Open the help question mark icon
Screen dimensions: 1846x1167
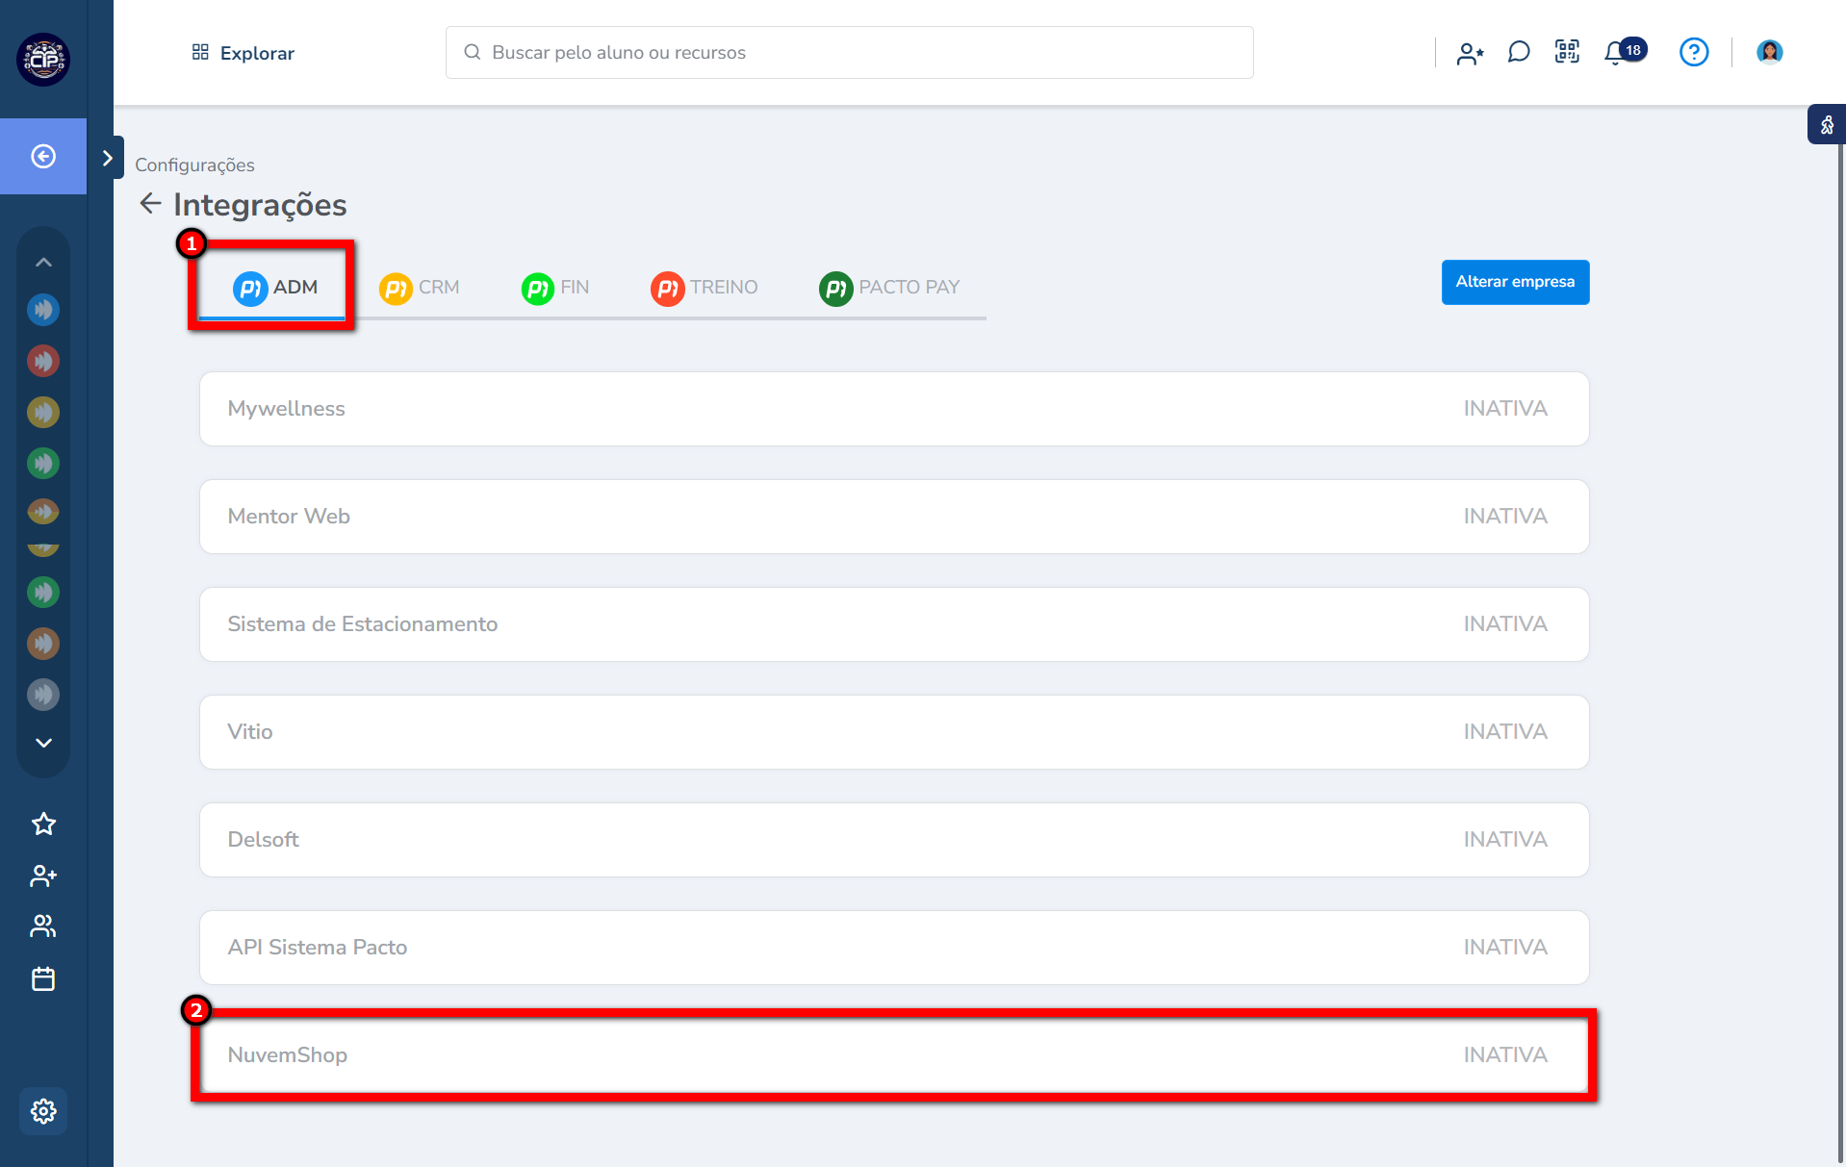click(1693, 52)
